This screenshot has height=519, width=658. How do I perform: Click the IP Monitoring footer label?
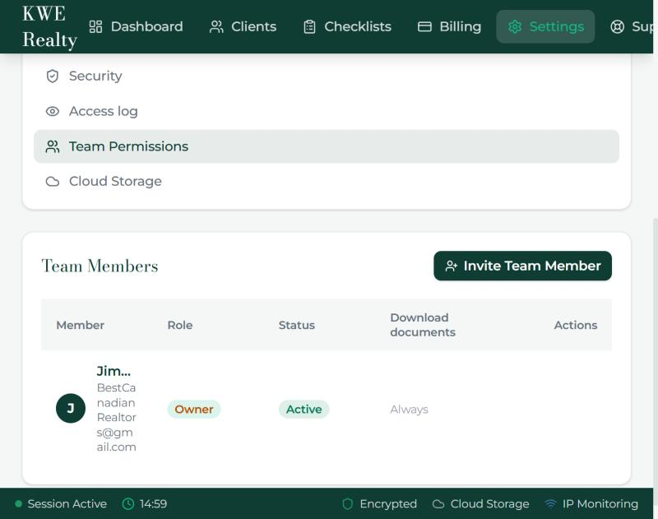600,503
